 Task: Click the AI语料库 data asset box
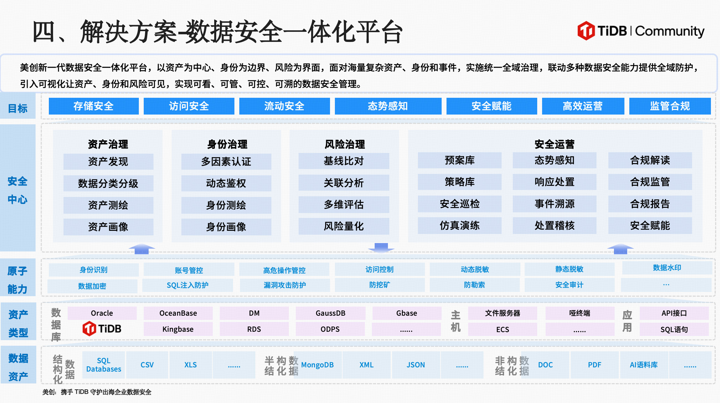pyautogui.click(x=643, y=365)
